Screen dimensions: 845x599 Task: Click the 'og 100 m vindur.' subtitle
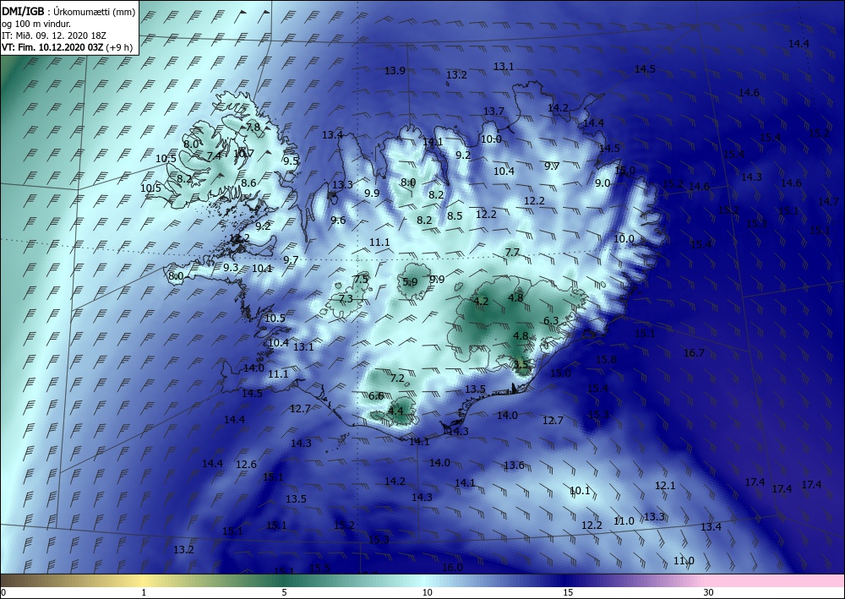click(x=36, y=24)
